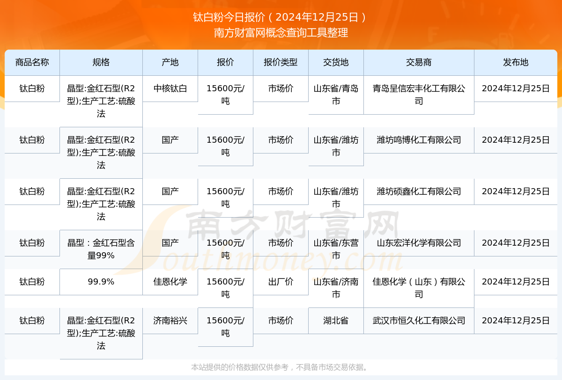The width and height of the screenshot is (562, 380).
Task: Click delivery place 山东省/青岛市
Action: tap(336, 95)
